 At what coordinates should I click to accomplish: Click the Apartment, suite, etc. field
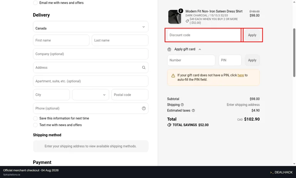tap(91, 81)
